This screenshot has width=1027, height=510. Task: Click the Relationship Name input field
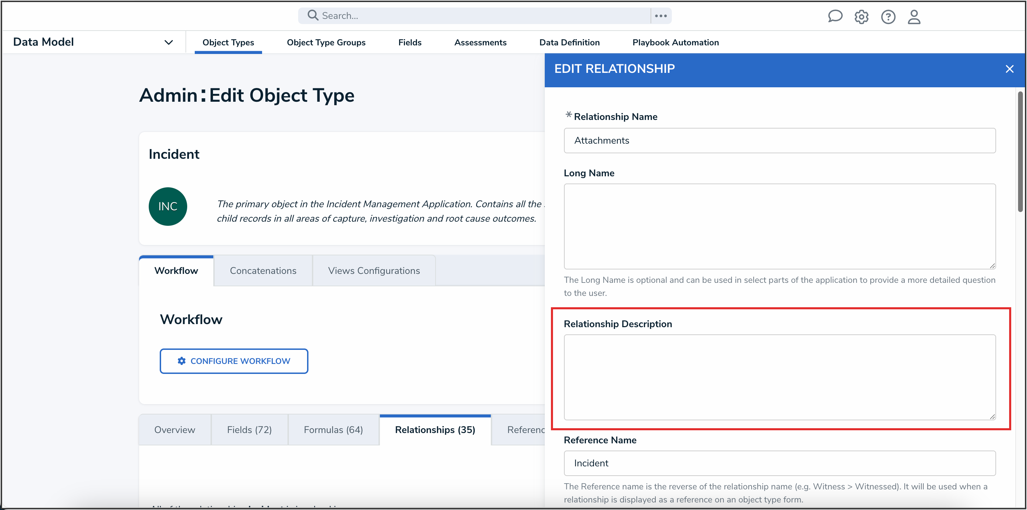coord(779,140)
